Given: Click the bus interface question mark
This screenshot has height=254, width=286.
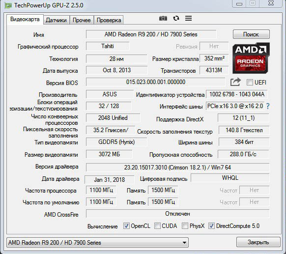Looking at the screenshot, I should point(268,106).
